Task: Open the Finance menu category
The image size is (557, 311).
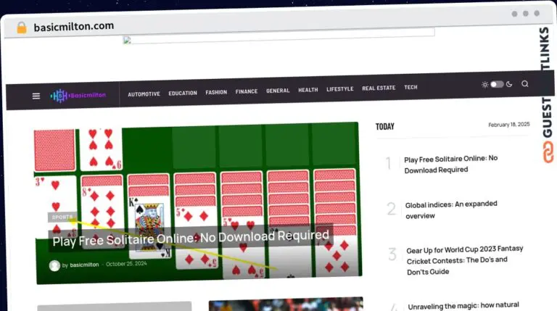Action: (x=247, y=91)
